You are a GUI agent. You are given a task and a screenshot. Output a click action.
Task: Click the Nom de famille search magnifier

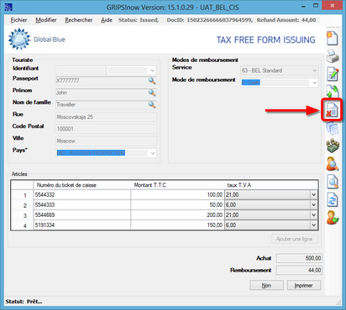[152, 105]
